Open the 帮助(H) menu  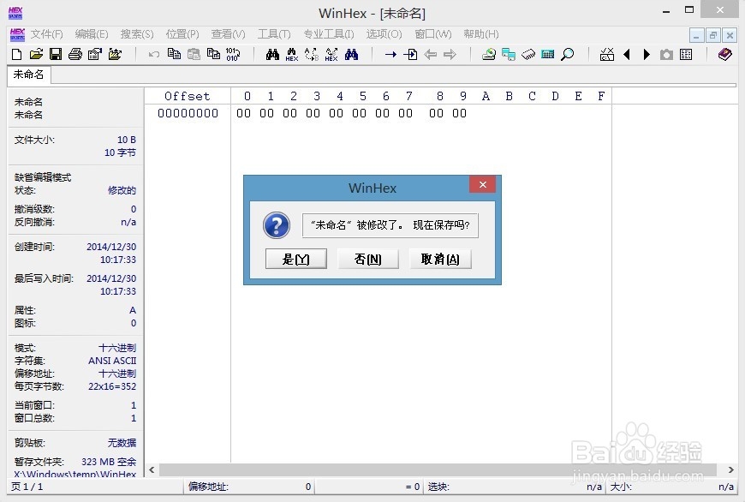coord(481,34)
